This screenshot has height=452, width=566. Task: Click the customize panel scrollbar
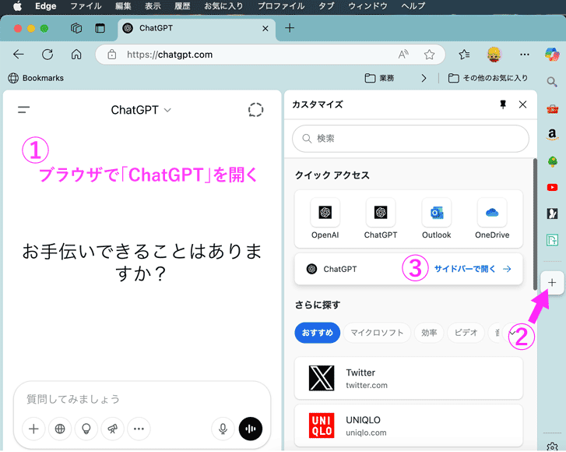(x=535, y=224)
